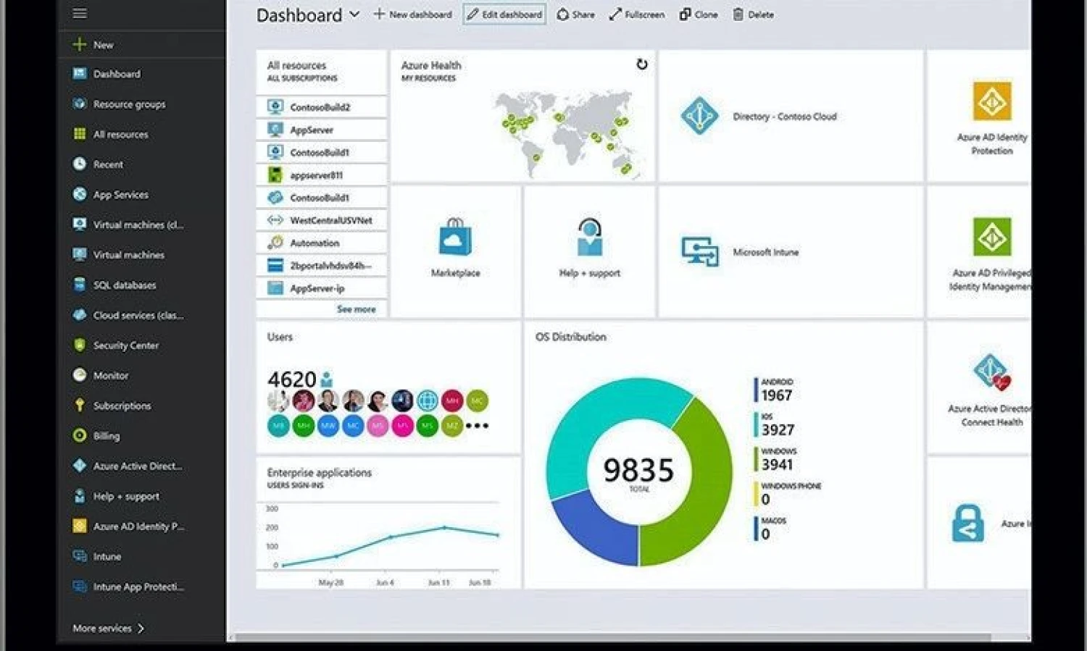
Task: Click the Security Center shield icon
Action: point(80,345)
